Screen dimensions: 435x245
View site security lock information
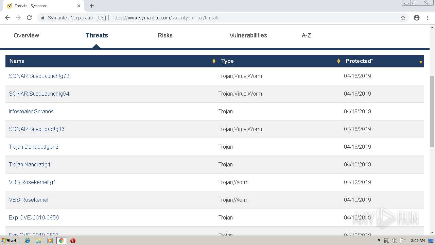tap(43, 18)
